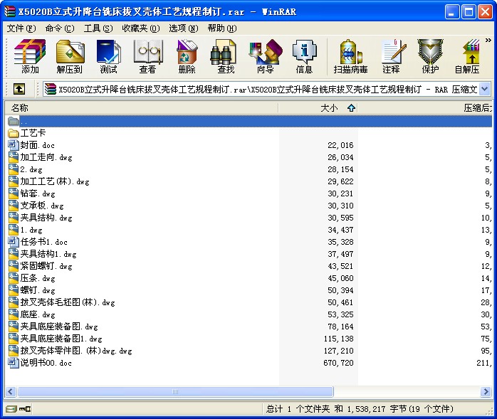Click the archive icon in address bar
497x419 pixels.
[50, 90]
